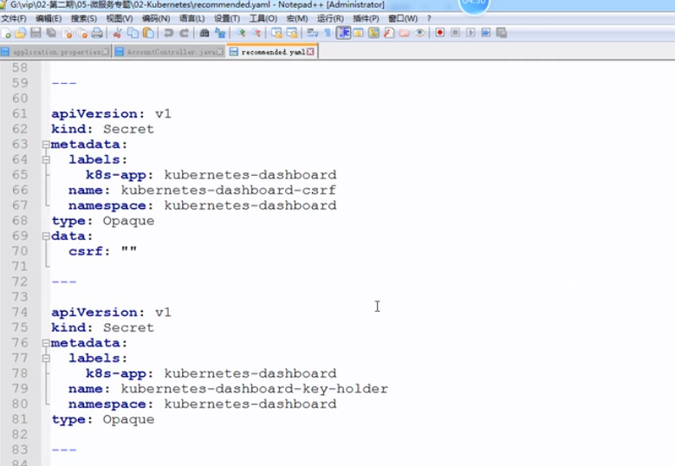Open the 宏(M) menu
The image size is (675, 466).
click(297, 18)
